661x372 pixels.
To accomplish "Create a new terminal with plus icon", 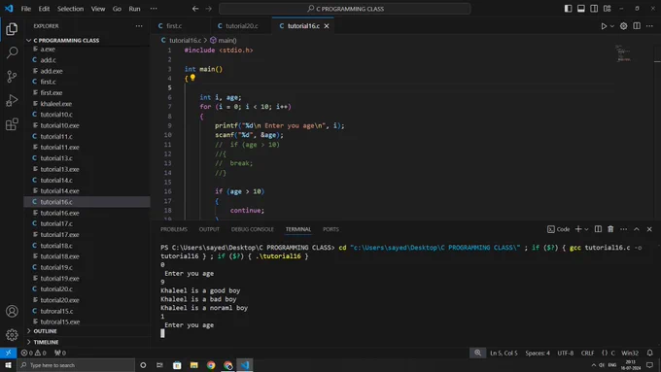I will tap(578, 229).
